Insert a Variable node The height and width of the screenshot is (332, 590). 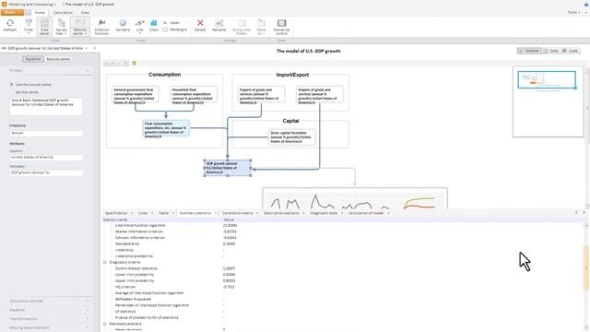(123, 26)
